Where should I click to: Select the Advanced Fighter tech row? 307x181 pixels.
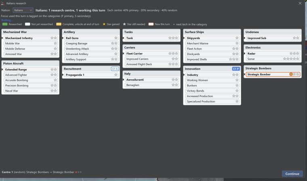point(31,75)
